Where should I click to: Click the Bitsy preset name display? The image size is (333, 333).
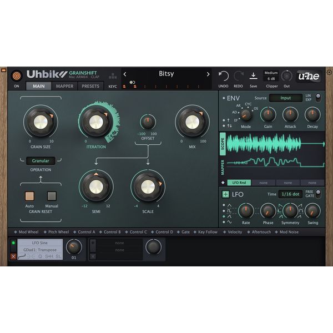167,74
